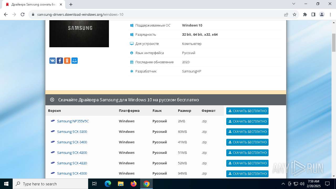The width and height of the screenshot is (336, 189).
Task: Share page via Moi Mir icon
Action: point(75,61)
